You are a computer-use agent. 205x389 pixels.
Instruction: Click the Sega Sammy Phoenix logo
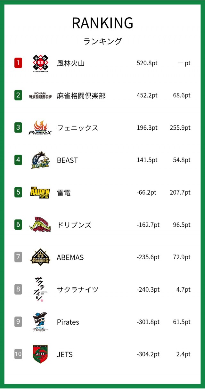[40, 128]
